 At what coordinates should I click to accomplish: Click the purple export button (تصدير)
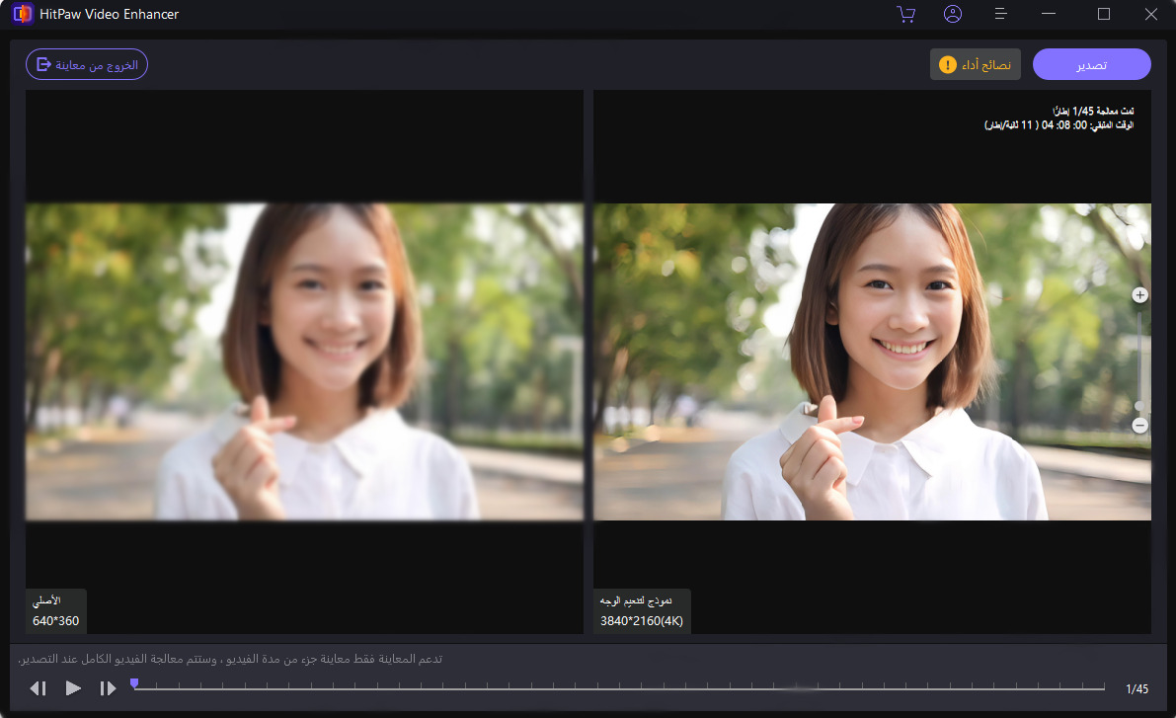tap(1091, 64)
